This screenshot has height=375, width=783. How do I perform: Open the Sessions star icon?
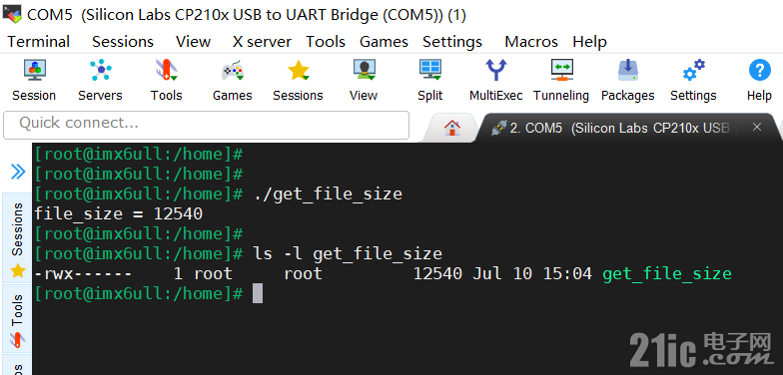point(298,70)
